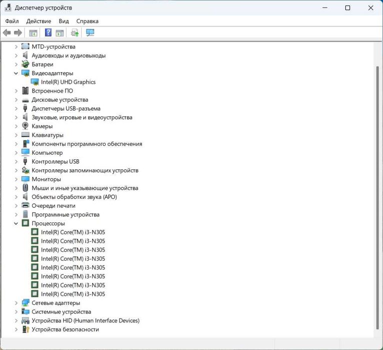Click the Update driver toolbar icon
The width and height of the screenshot is (383, 350).
coord(75,33)
